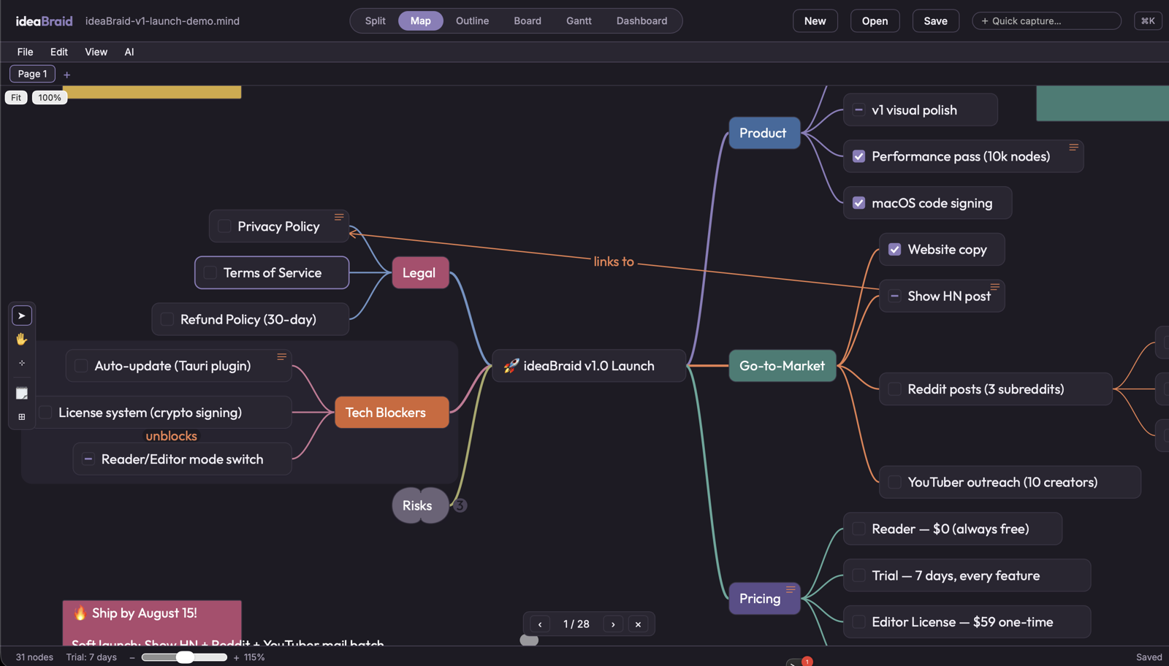Select the Legal node
The image size is (1169, 666).
pyautogui.click(x=420, y=272)
